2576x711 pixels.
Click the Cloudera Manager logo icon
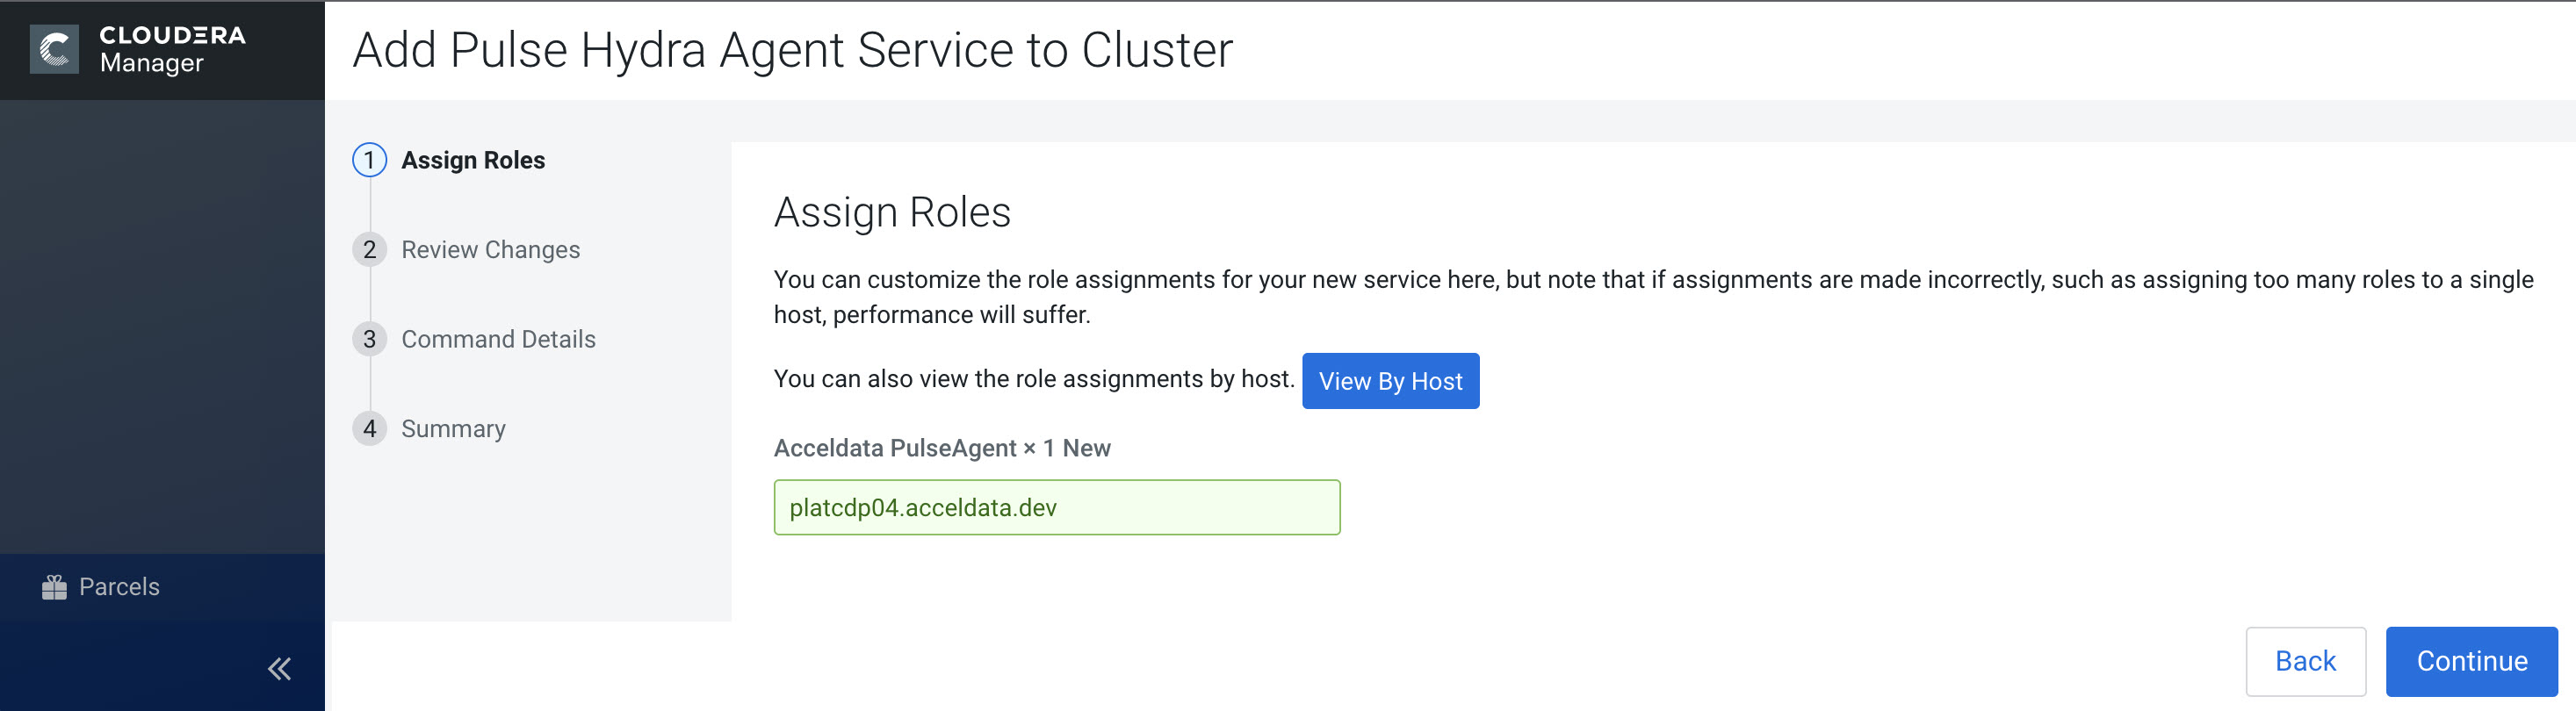click(x=54, y=49)
